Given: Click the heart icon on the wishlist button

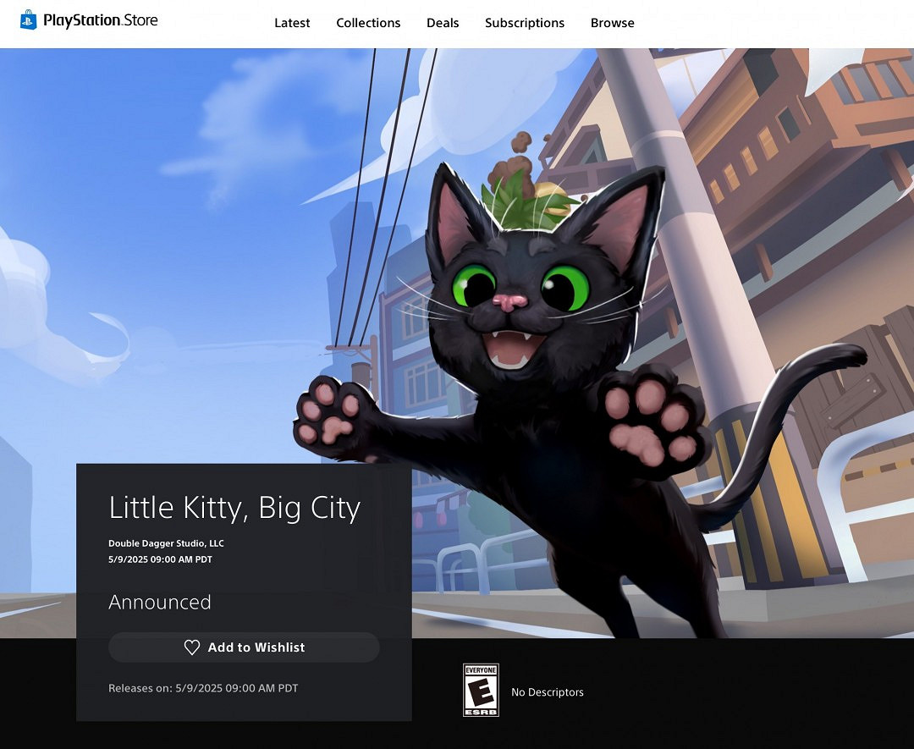Looking at the screenshot, I should click(x=192, y=647).
